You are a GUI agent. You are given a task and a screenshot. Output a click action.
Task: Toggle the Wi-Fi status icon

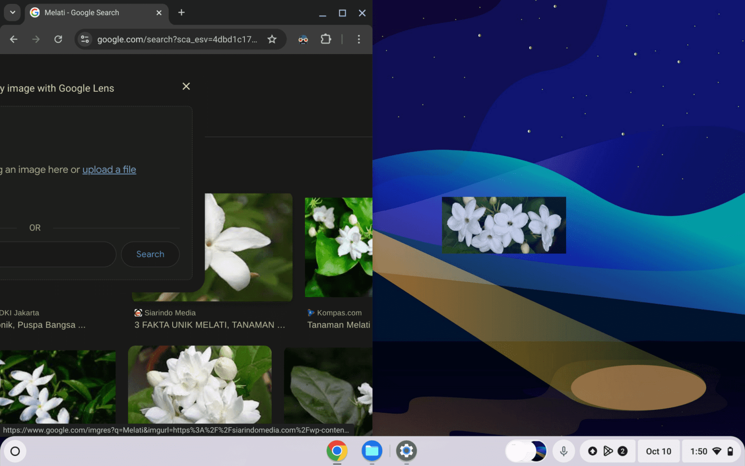718,451
